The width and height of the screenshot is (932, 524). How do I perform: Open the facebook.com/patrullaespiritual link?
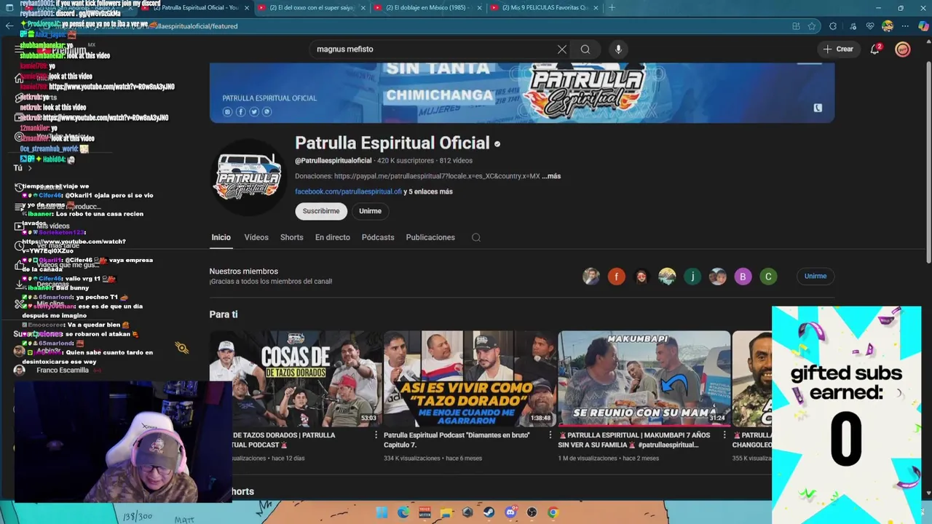[348, 191]
